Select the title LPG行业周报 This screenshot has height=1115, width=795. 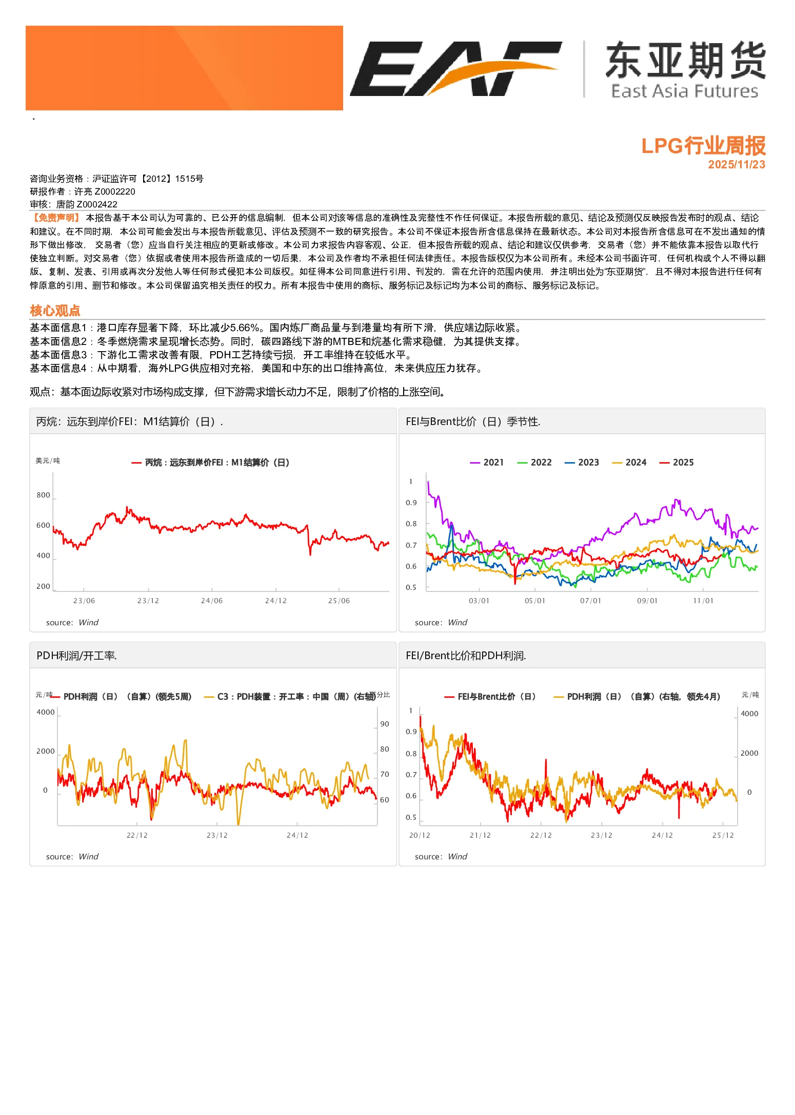coord(703,146)
